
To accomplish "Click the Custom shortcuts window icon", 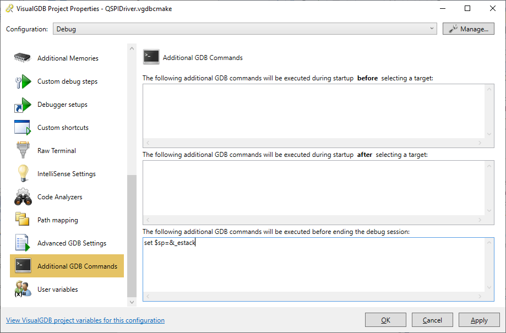I will coord(23,128).
